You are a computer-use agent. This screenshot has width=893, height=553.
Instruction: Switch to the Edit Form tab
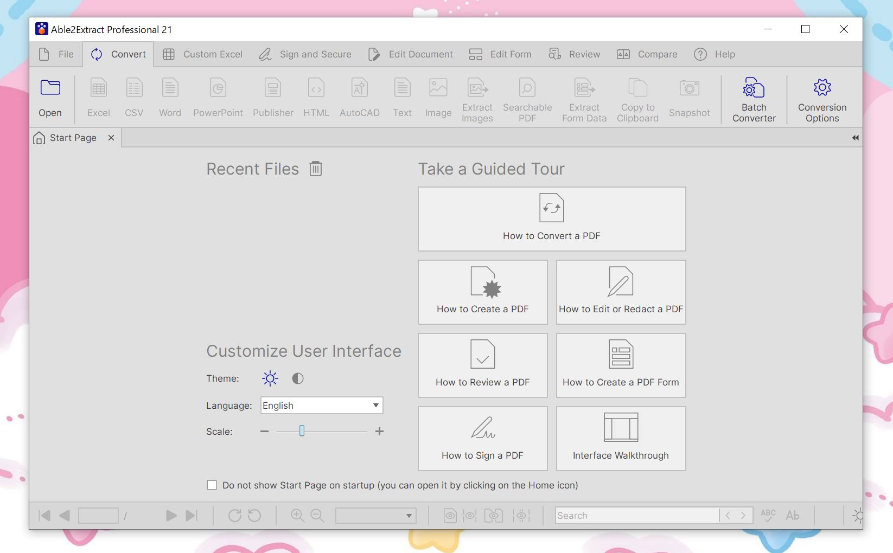[x=500, y=54]
